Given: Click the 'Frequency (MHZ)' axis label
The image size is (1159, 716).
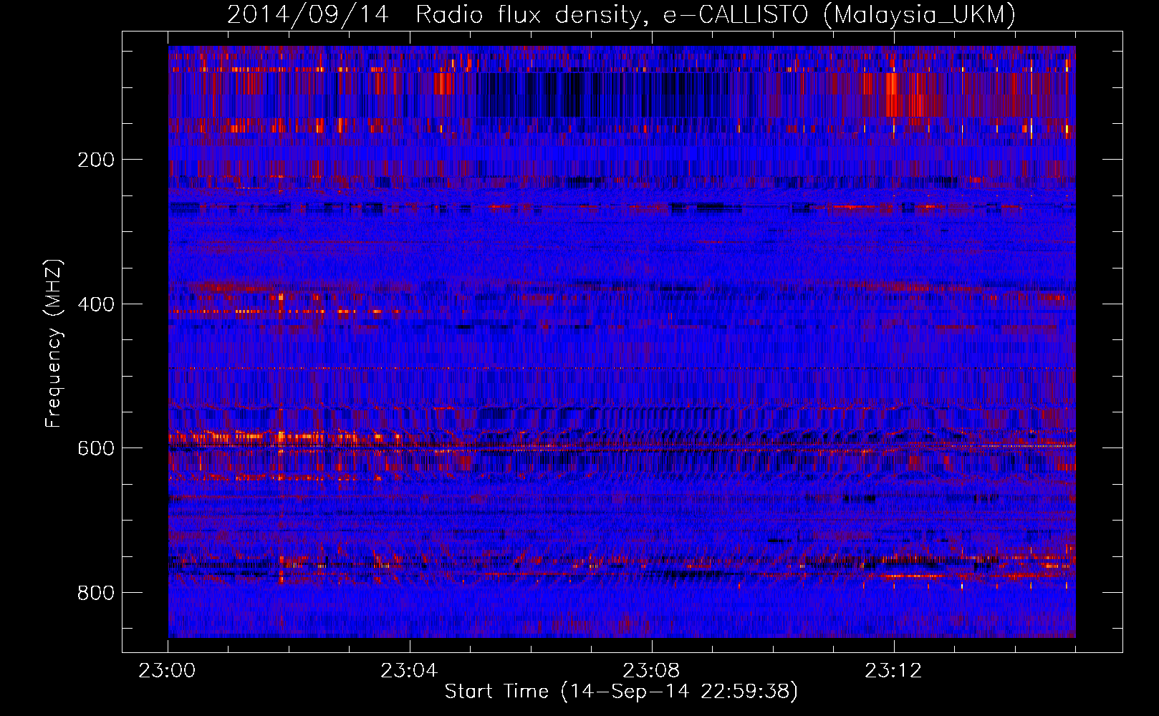Looking at the screenshot, I should point(54,344).
